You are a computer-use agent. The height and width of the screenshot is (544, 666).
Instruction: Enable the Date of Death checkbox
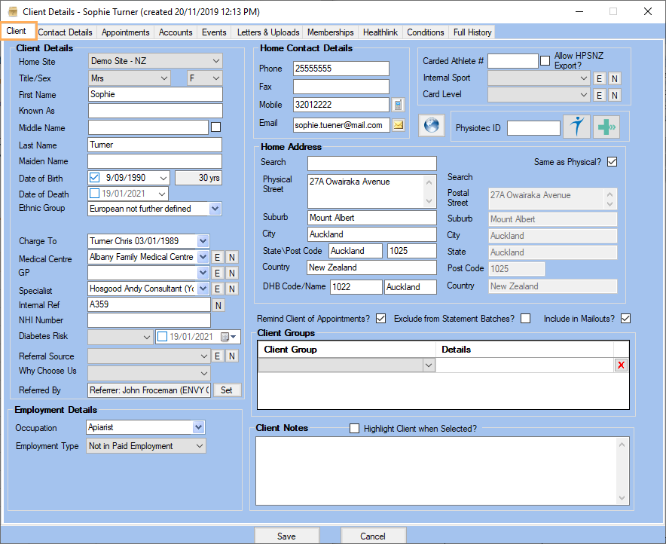click(x=94, y=194)
